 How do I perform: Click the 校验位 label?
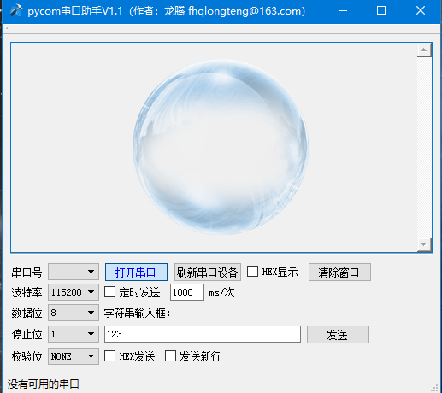coord(27,356)
